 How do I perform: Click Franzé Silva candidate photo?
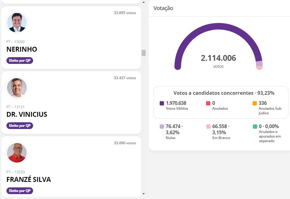pos(17,153)
